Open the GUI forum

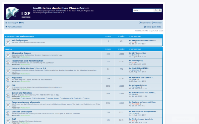14,85
